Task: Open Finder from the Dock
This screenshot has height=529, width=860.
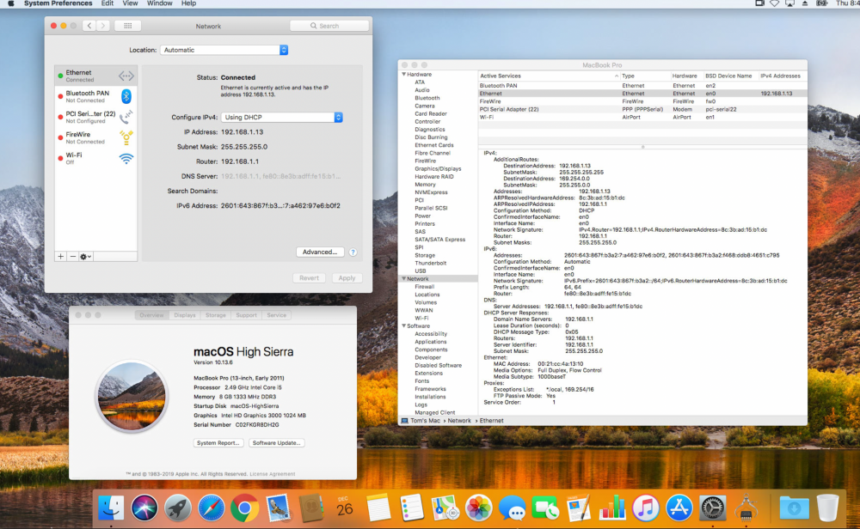Action: pyautogui.click(x=111, y=508)
